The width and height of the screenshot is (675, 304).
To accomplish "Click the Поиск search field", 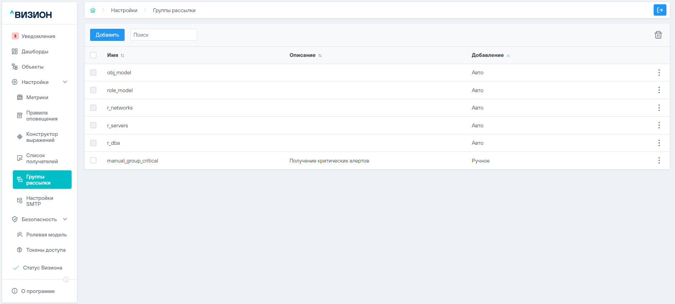I will coord(163,35).
